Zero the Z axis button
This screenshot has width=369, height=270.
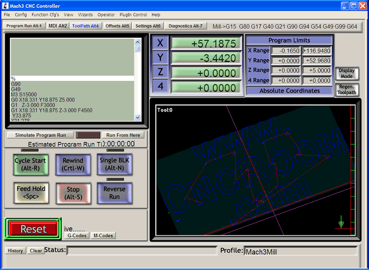tap(160, 72)
